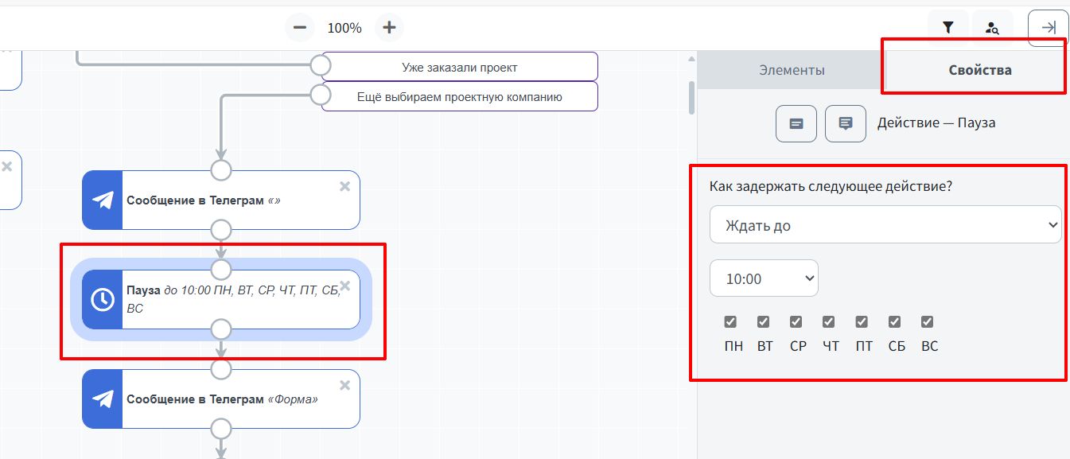The width and height of the screenshot is (1070, 459).
Task: Click output connector circle below «Форма» block
Action: pyautogui.click(x=221, y=429)
